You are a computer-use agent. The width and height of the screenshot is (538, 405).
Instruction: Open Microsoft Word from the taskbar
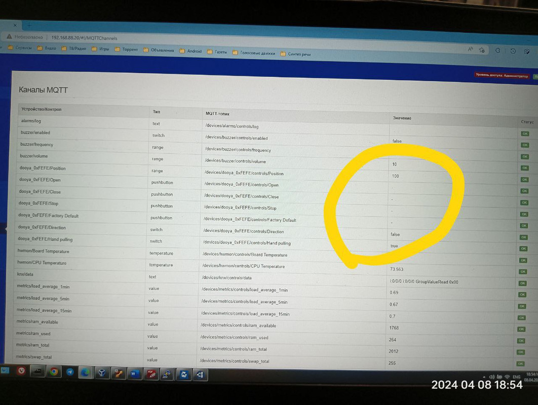pos(134,374)
